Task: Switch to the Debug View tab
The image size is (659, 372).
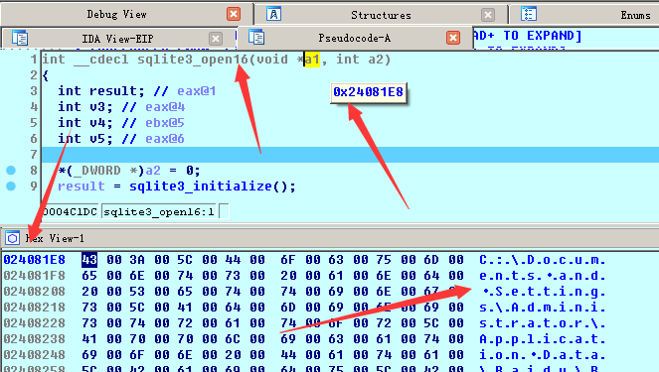Action: [x=117, y=14]
